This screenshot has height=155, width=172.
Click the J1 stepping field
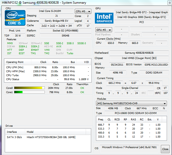57,16
